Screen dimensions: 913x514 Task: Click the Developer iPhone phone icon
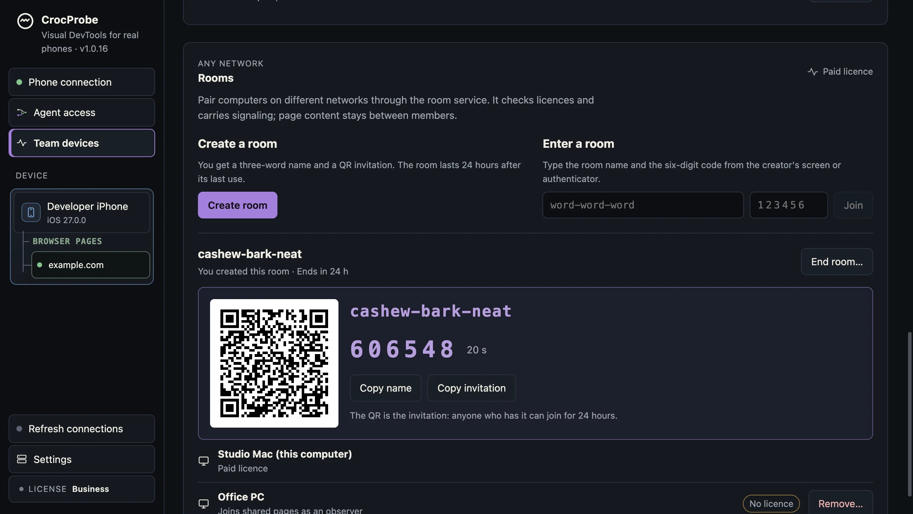click(31, 212)
